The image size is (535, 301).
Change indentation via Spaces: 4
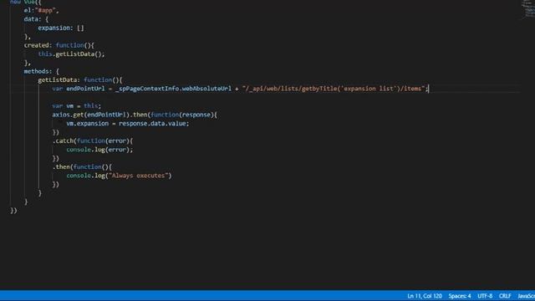pyautogui.click(x=460, y=296)
